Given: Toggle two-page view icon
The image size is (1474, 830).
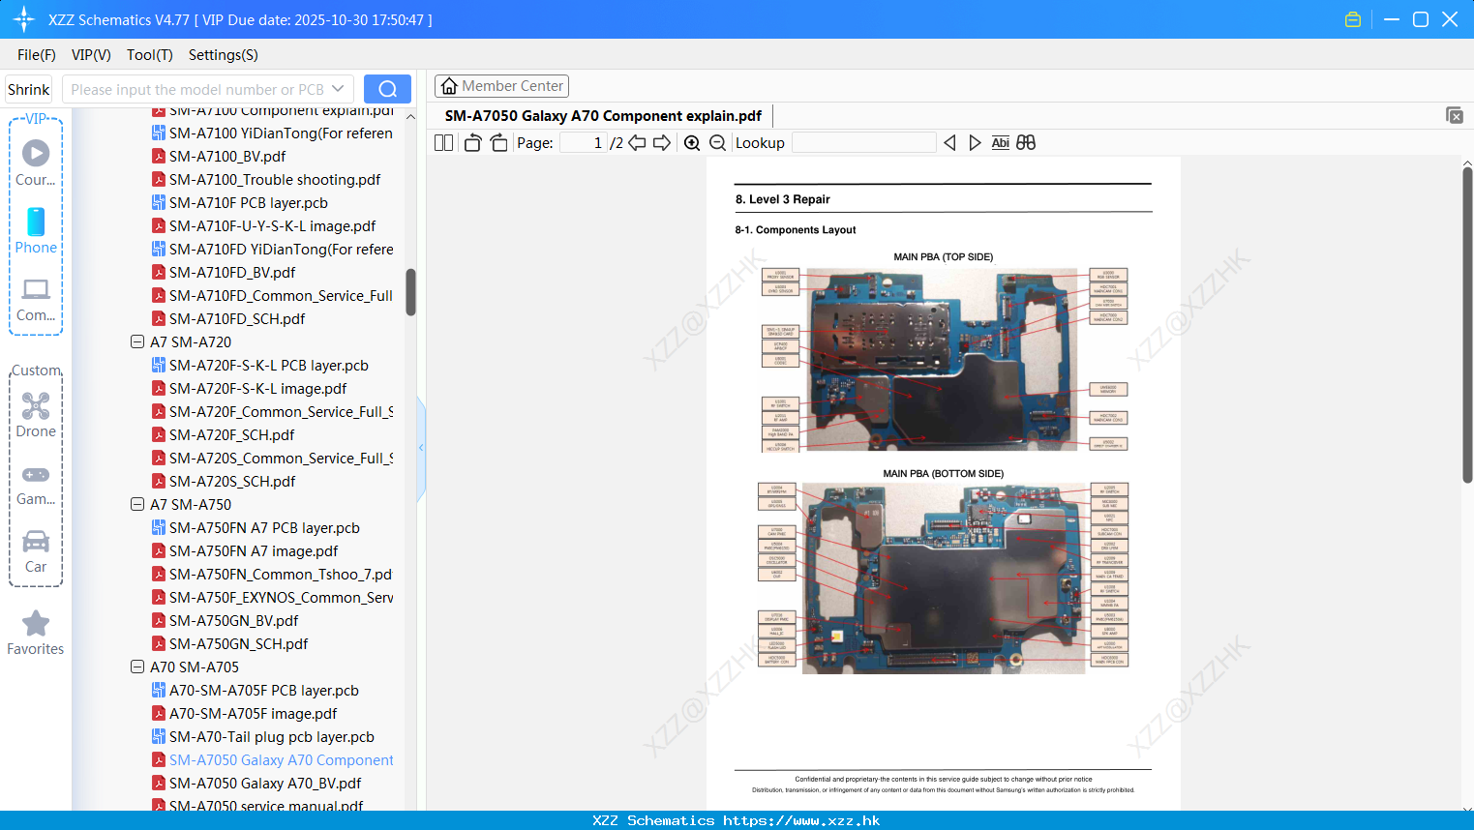Looking at the screenshot, I should [x=444, y=142].
